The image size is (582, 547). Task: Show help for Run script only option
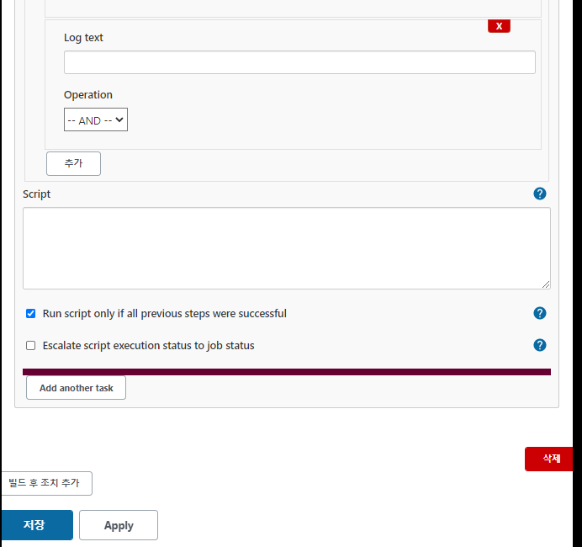click(x=539, y=313)
